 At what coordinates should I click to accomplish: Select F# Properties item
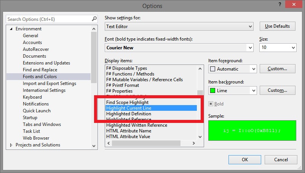pos(151,91)
